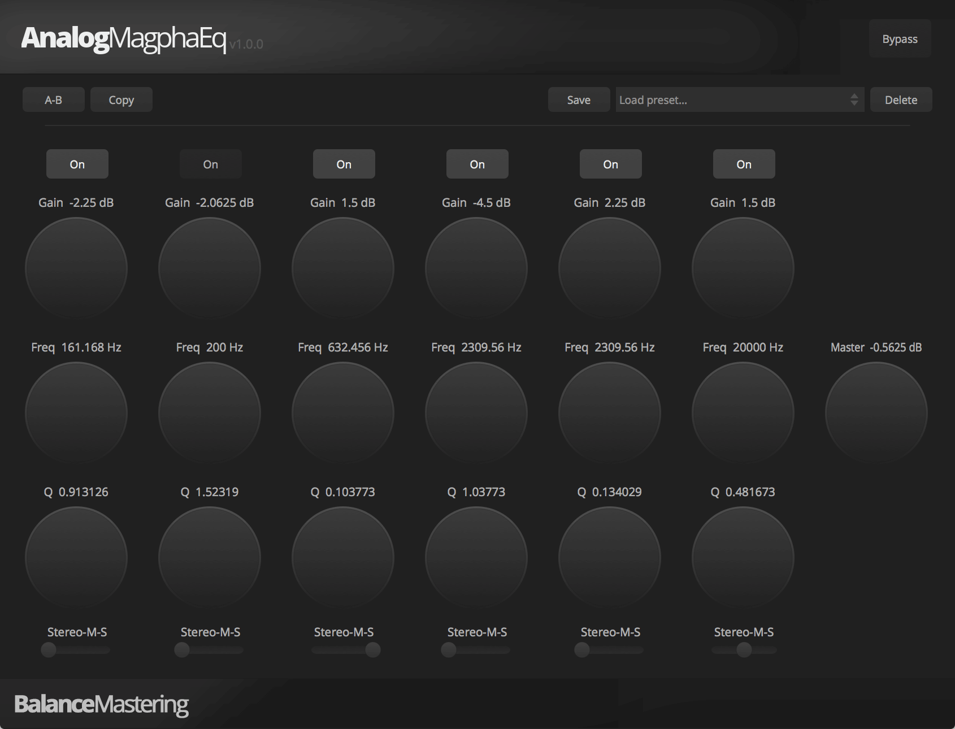Image resolution: width=955 pixels, height=729 pixels.
Task: Switch A-B comparison state
Action: coord(54,99)
